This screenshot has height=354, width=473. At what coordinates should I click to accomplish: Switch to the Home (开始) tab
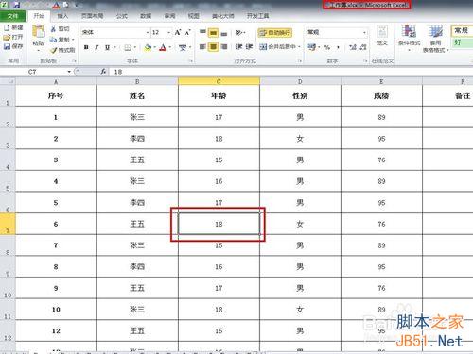(39, 16)
